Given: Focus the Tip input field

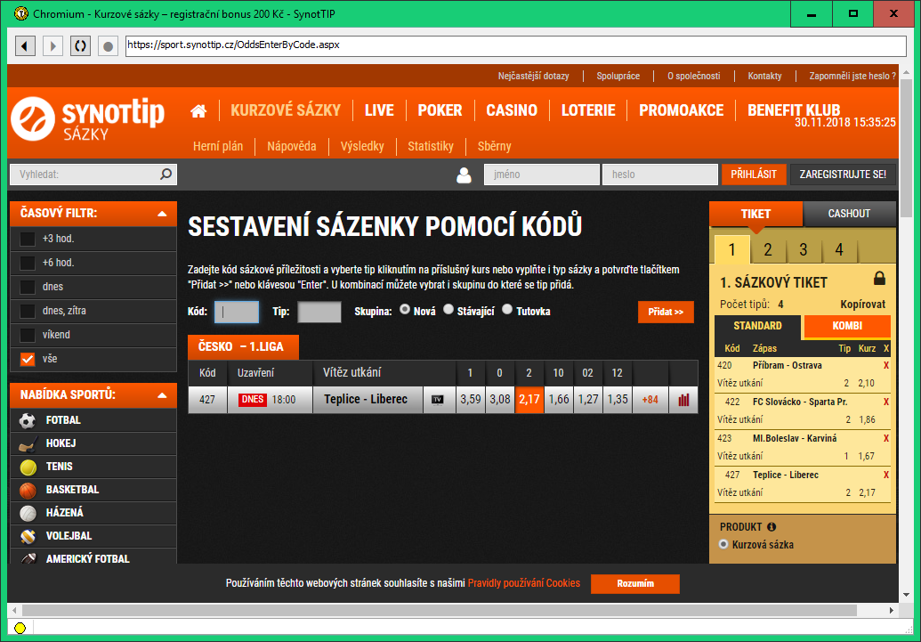Looking at the screenshot, I should pyautogui.click(x=319, y=313).
